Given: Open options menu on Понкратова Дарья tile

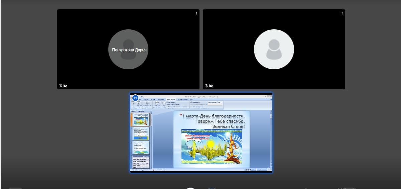Looking at the screenshot, I should pos(196,14).
